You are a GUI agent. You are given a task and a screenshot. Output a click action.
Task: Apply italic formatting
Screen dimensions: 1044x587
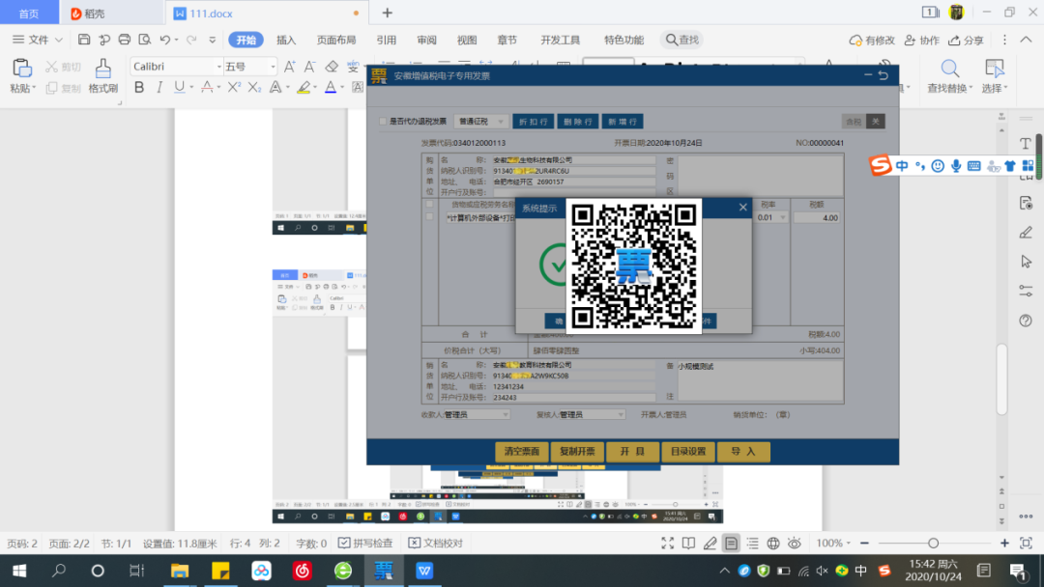[159, 87]
